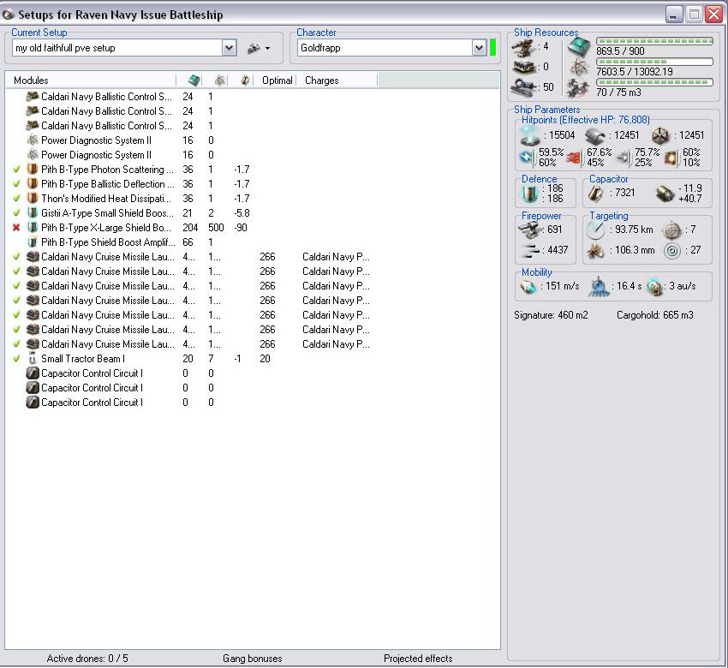Click the turret hardpoints icon showing 4

(523, 47)
